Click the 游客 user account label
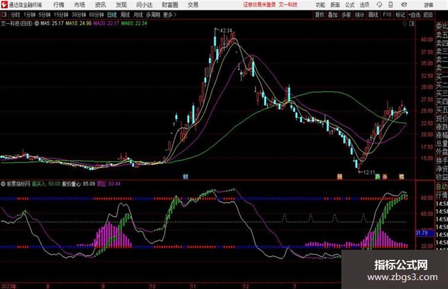448x289 pixels. click(429, 5)
